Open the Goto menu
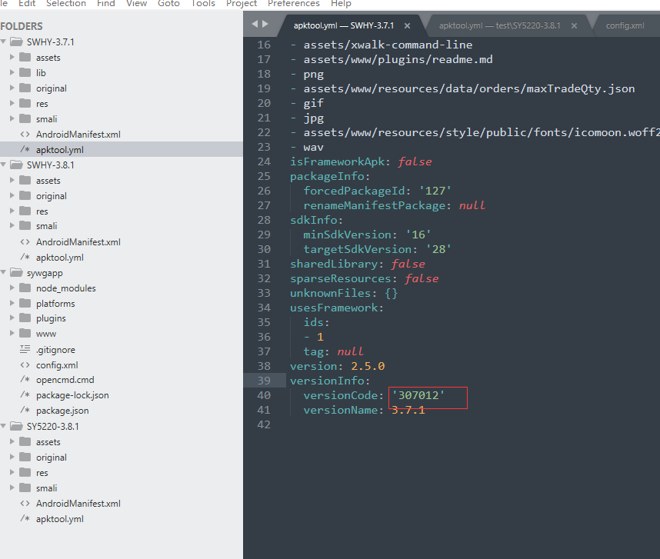 point(168,3)
